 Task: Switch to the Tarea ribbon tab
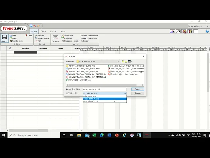click(x=44, y=31)
